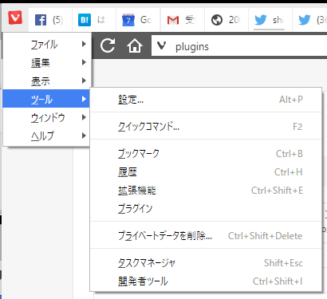The image size is (327, 299).
Task: Open 拡張機能 from the submenu
Action: [x=206, y=191]
